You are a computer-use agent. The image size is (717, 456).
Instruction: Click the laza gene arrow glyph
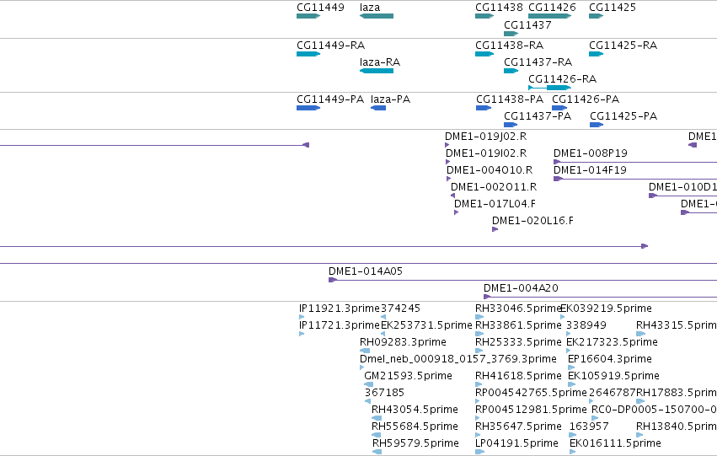point(377,16)
